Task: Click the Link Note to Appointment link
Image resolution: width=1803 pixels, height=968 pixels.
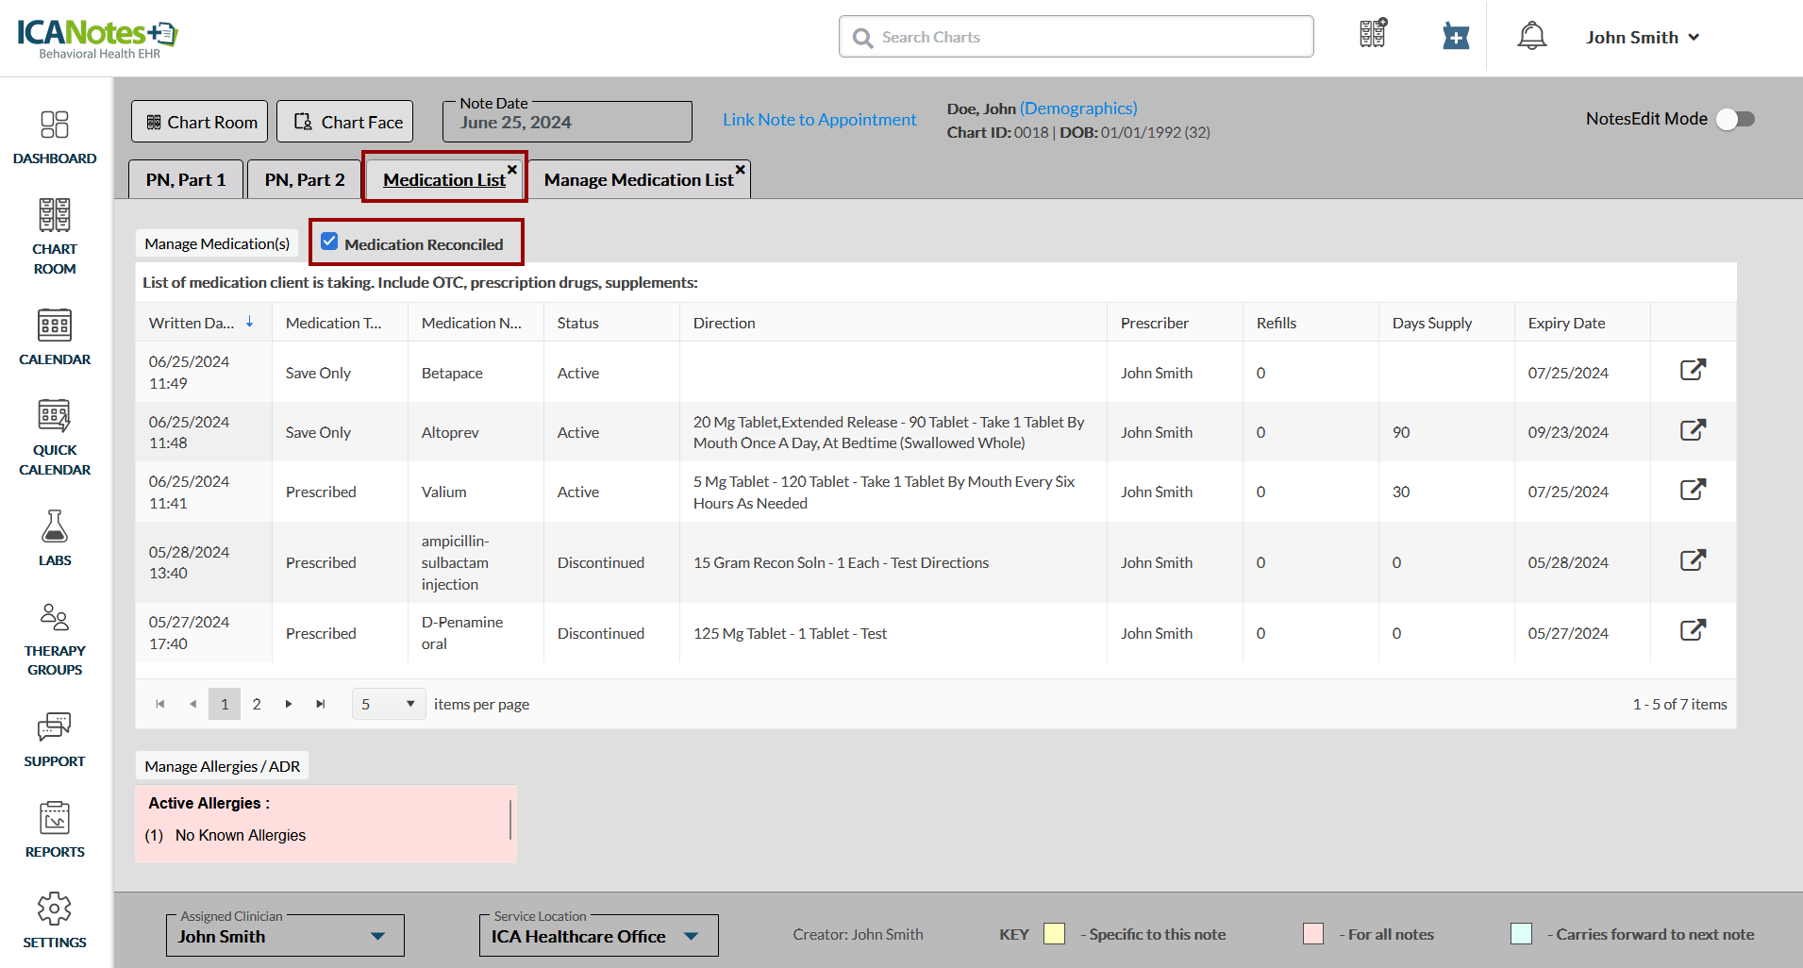Action: 819,120
